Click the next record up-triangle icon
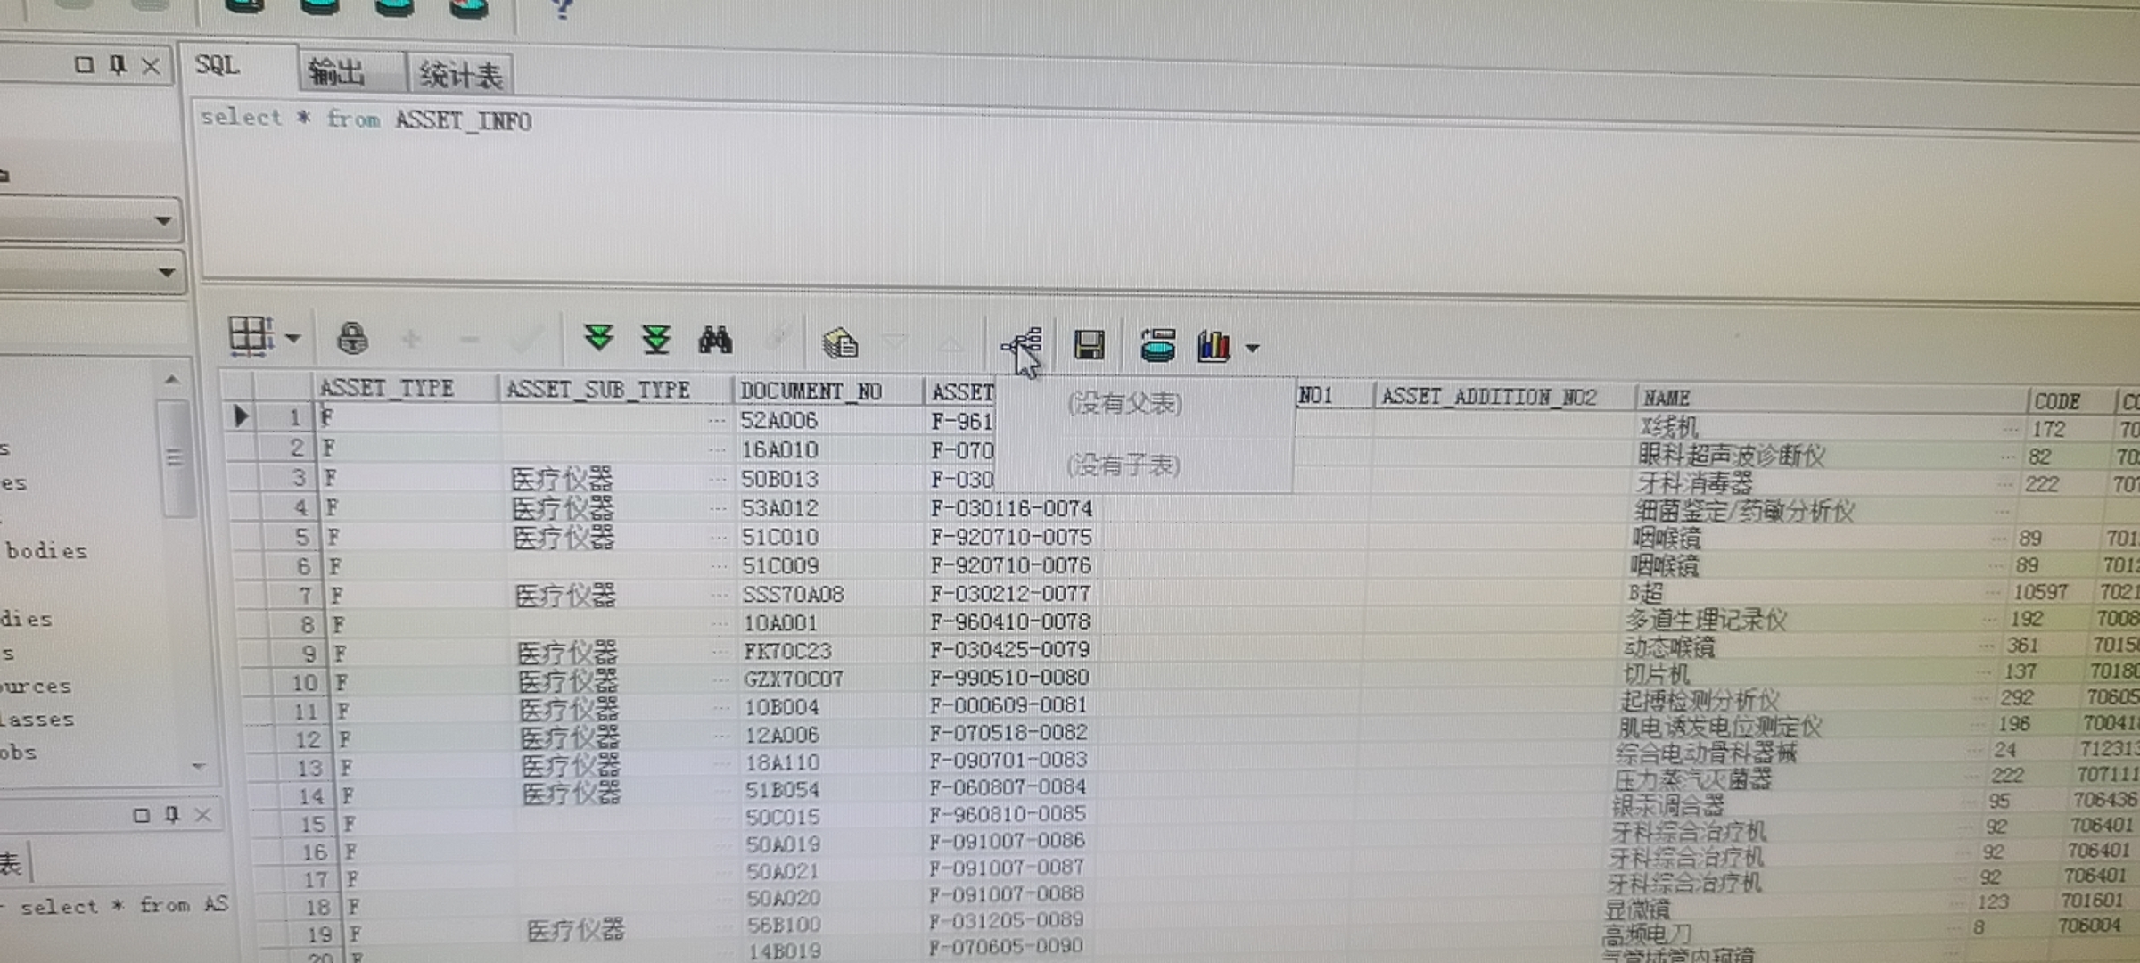This screenshot has height=963, width=2140. pos(951,343)
